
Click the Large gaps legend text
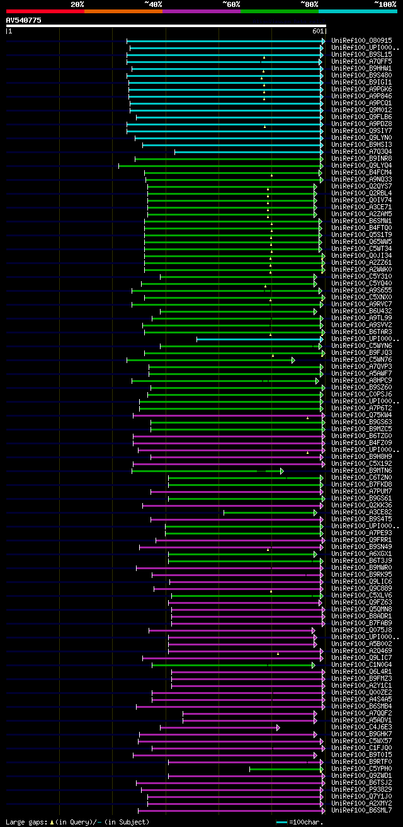(x=77, y=822)
